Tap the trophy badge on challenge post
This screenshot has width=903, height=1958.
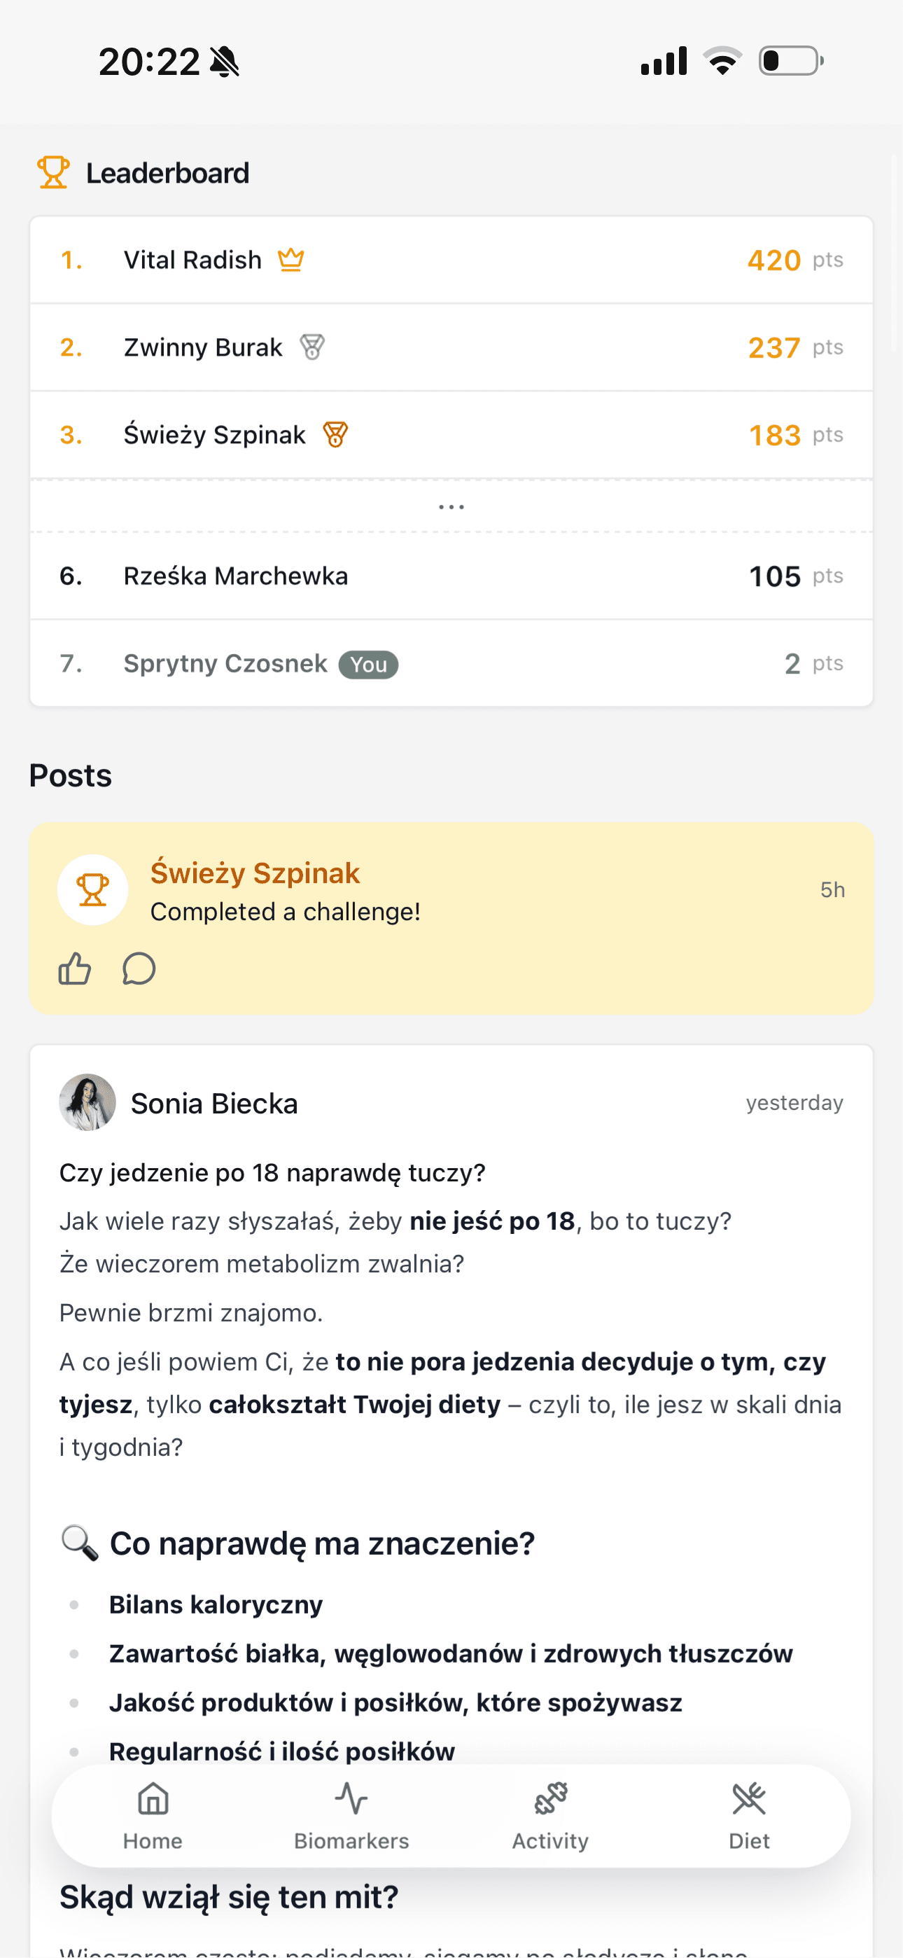pyautogui.click(x=92, y=889)
